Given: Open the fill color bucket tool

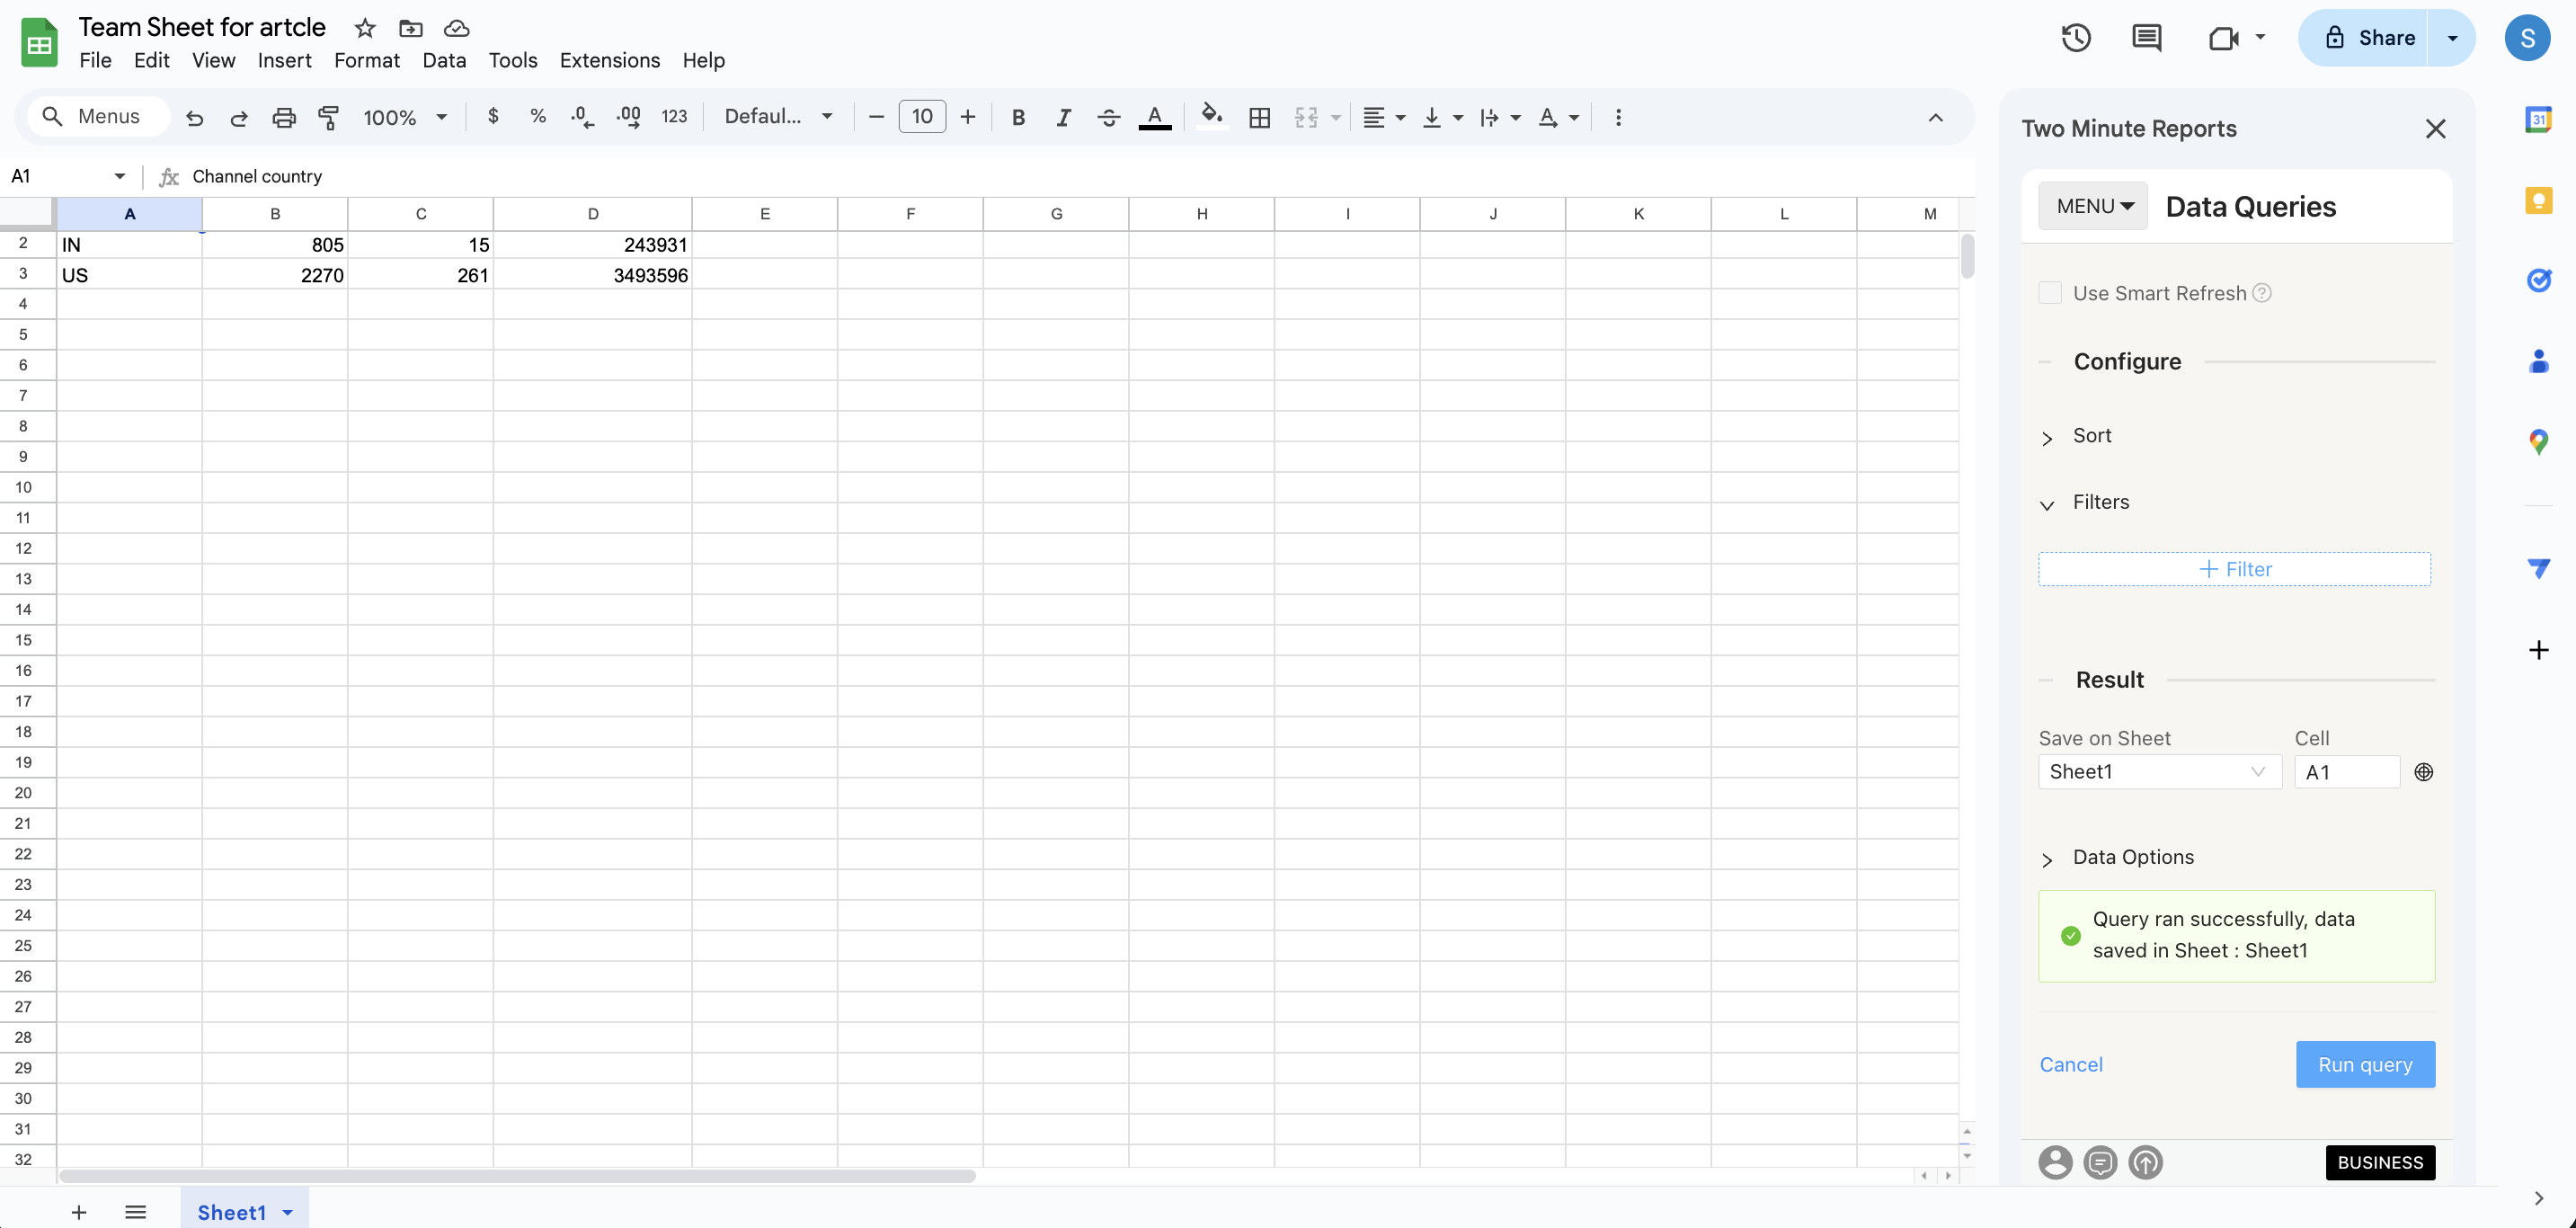Looking at the screenshot, I should [1211, 116].
